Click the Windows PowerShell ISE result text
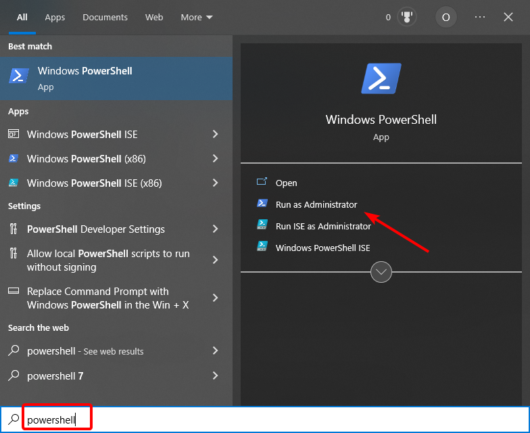 coord(82,134)
